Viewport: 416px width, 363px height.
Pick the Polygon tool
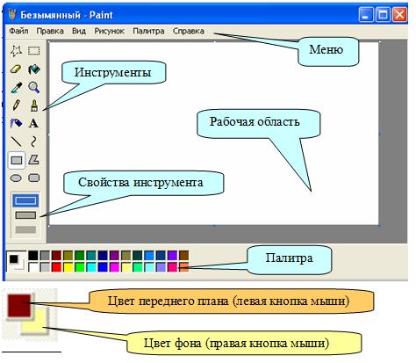tap(34, 160)
